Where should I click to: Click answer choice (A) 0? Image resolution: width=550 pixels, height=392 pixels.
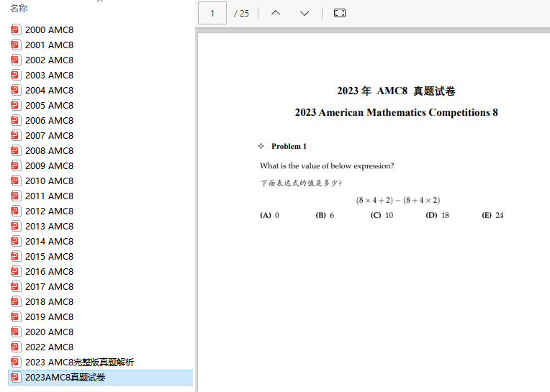pyautogui.click(x=269, y=215)
